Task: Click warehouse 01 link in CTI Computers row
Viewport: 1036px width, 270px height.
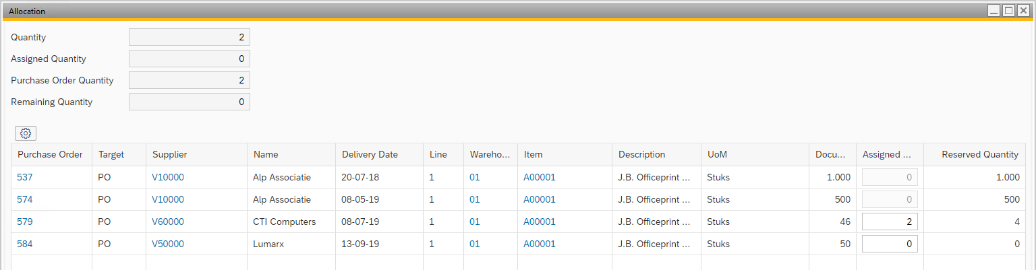Action: (x=475, y=222)
